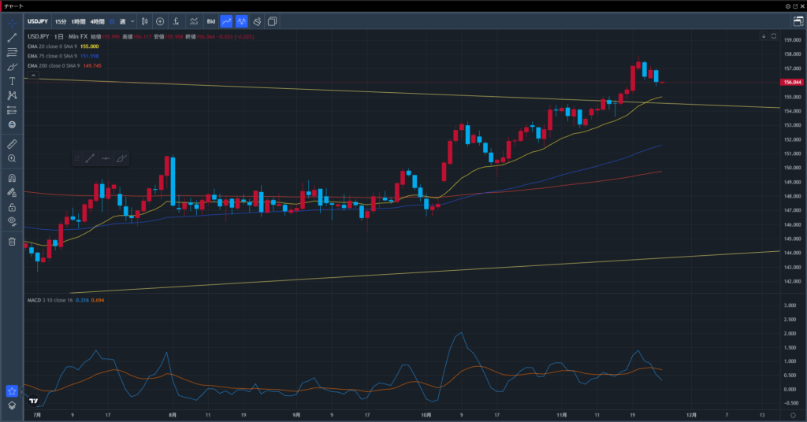807x422 pixels.
Task: Expand the timeframe dropdown arrow
Action: click(132, 21)
